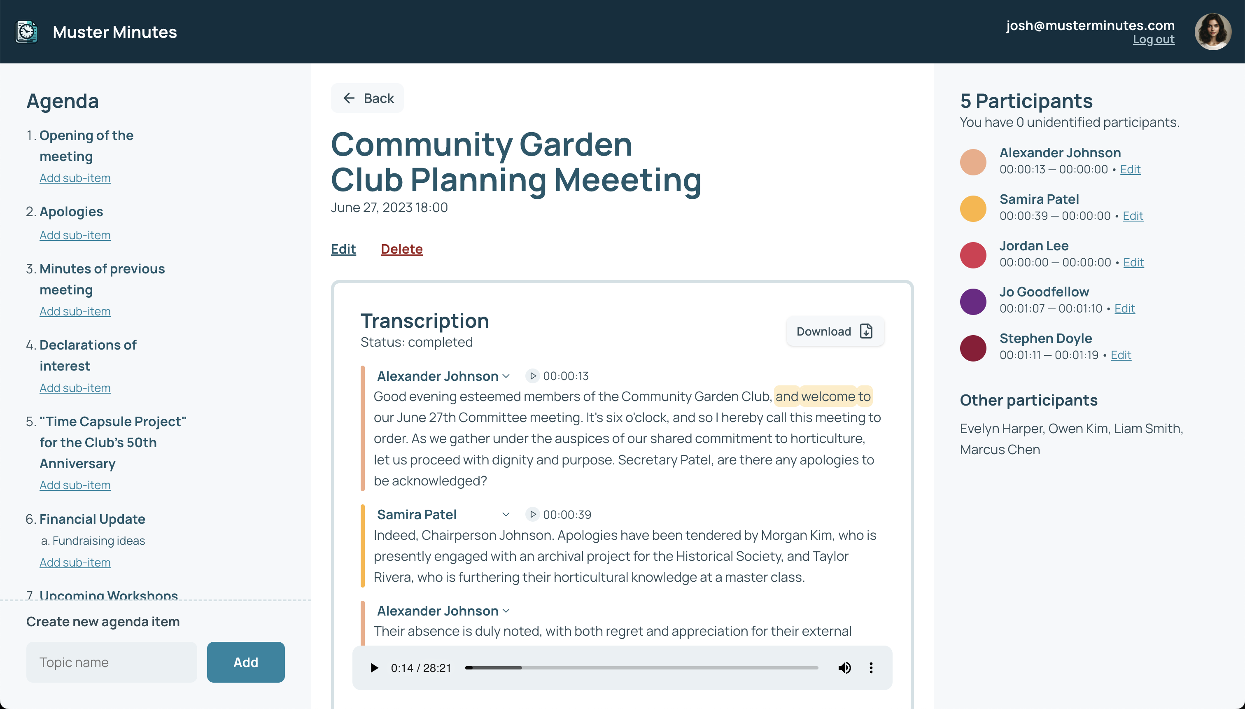The image size is (1245, 709).
Task: Click the profile avatar photo
Action: pos(1213,31)
